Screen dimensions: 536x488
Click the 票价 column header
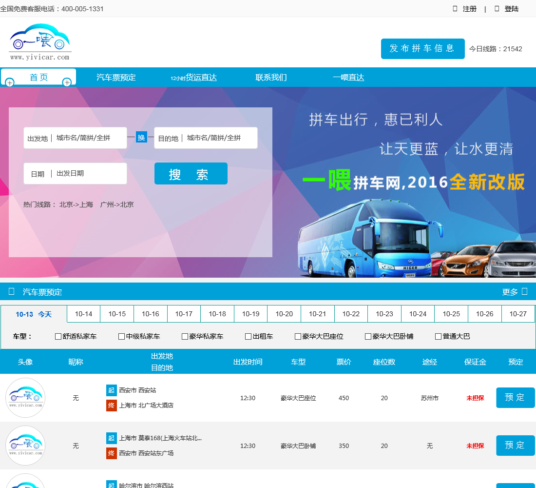pos(344,362)
